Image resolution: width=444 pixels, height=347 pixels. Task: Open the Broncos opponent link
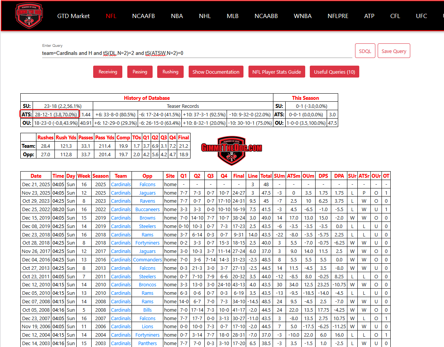coord(147,285)
